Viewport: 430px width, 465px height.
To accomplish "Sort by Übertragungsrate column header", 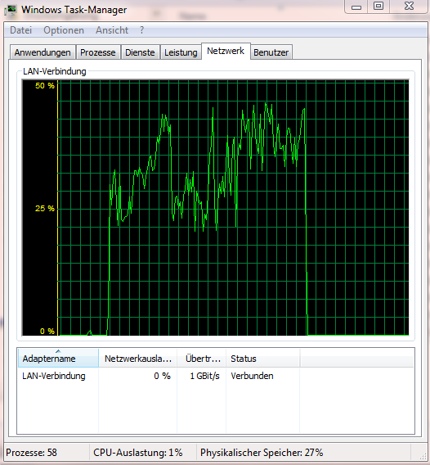I will pos(202,359).
